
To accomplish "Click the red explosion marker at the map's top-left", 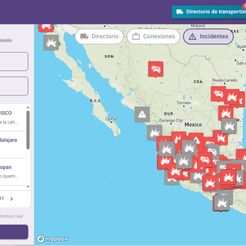I will [46, 26].
